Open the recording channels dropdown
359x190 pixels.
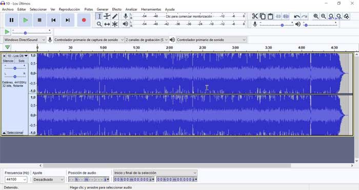(x=147, y=40)
